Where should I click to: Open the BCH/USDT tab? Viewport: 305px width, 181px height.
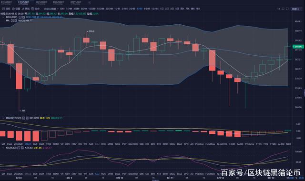point(41,2)
